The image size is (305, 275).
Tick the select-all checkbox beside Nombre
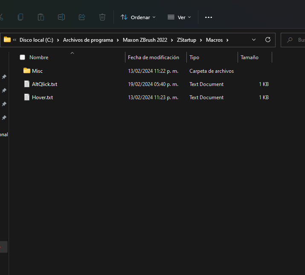(x=23, y=57)
